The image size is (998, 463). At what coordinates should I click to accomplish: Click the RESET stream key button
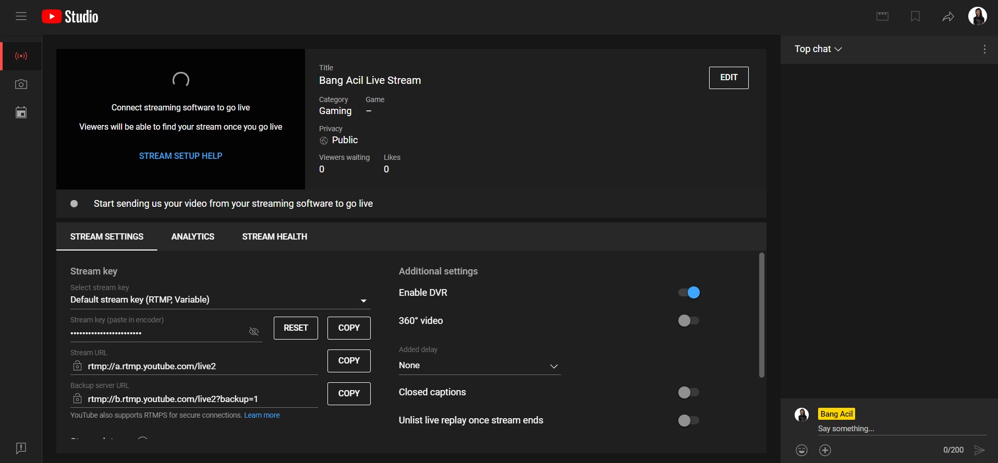click(296, 328)
